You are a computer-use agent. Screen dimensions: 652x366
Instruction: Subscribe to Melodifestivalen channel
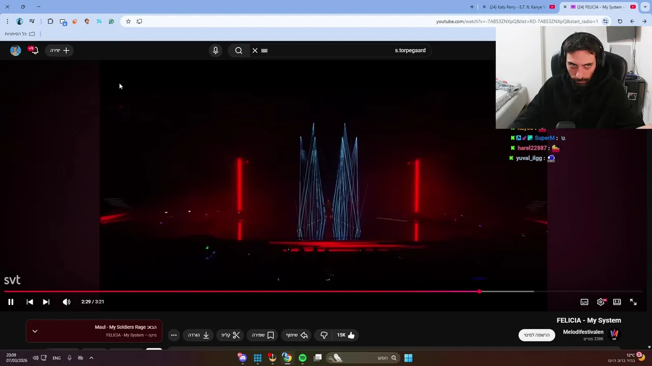(537, 335)
